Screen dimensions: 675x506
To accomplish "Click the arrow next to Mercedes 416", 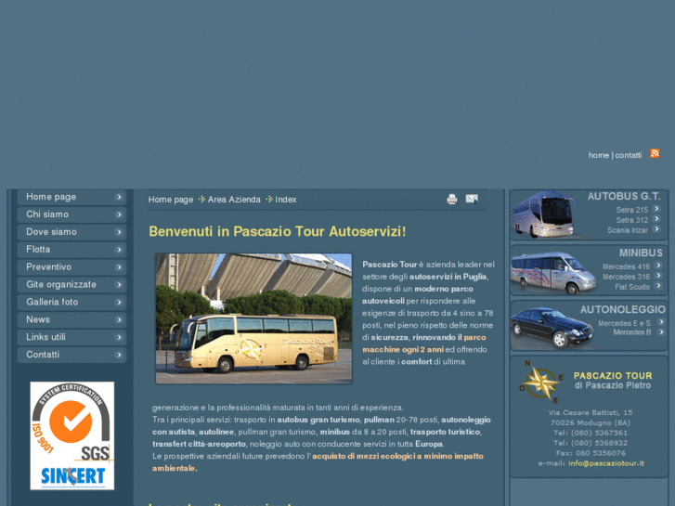I will [x=658, y=266].
